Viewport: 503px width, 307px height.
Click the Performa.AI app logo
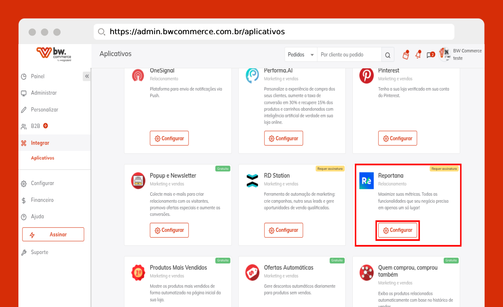252,76
